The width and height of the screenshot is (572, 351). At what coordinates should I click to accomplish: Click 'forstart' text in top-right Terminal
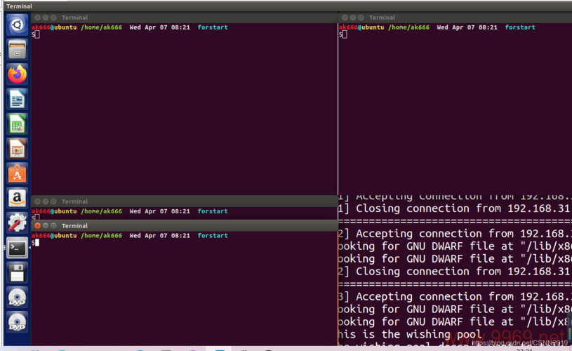[520, 27]
